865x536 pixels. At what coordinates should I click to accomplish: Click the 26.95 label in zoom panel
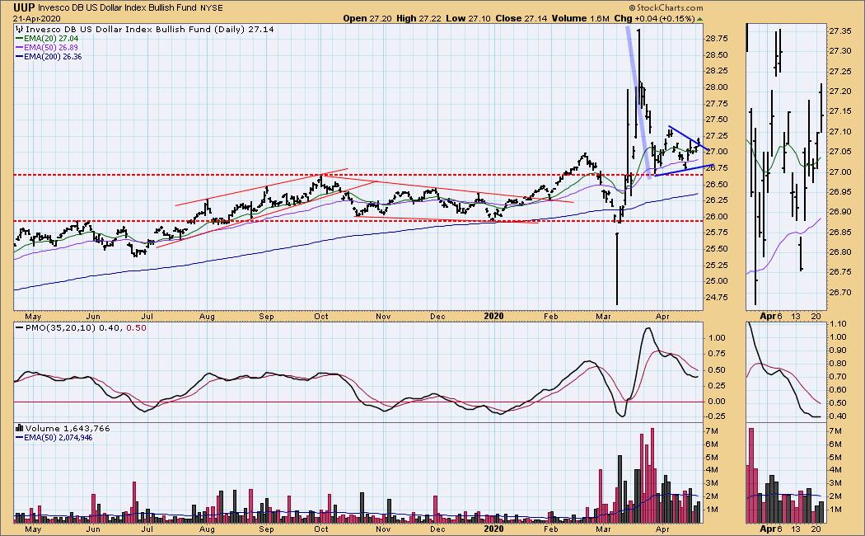(x=839, y=191)
